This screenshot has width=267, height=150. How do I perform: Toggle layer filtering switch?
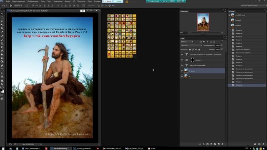222,42
